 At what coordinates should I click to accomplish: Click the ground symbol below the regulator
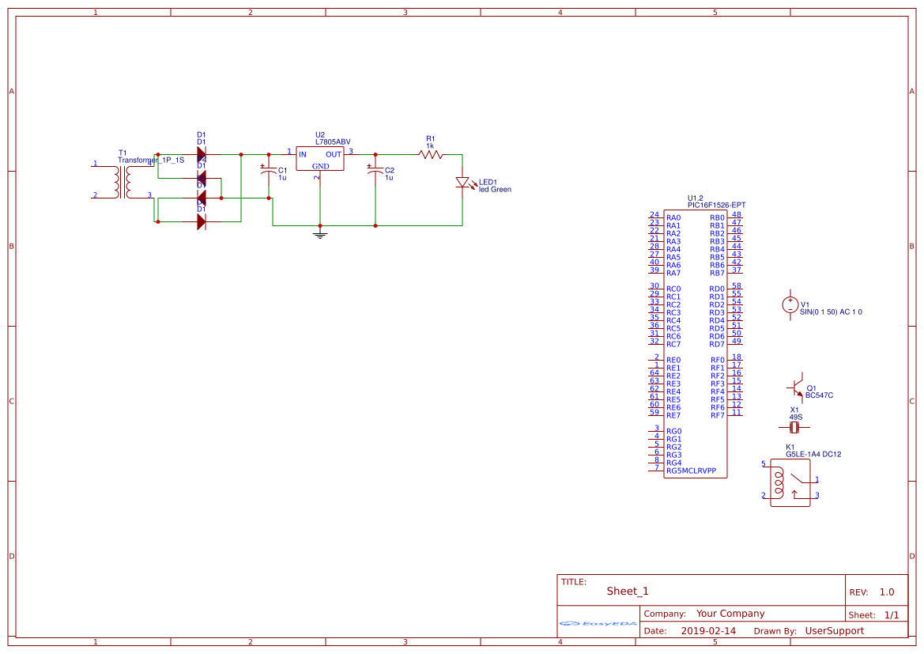(x=320, y=233)
